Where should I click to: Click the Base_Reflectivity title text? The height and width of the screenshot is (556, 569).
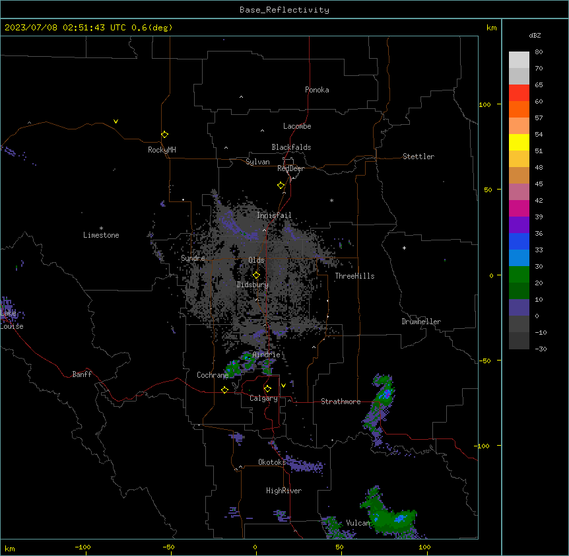pos(284,10)
